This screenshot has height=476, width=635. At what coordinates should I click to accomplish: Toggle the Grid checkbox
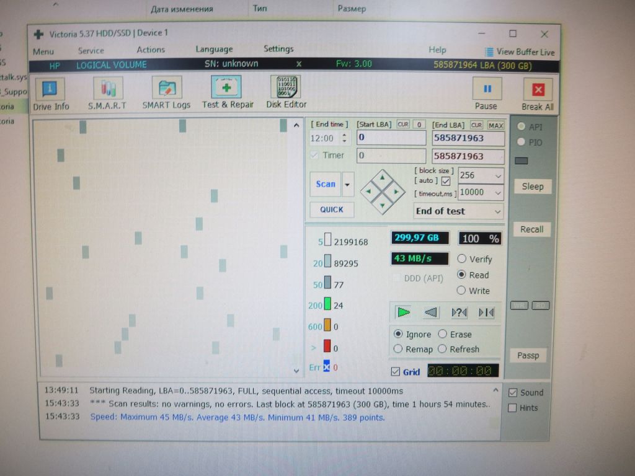(x=396, y=372)
